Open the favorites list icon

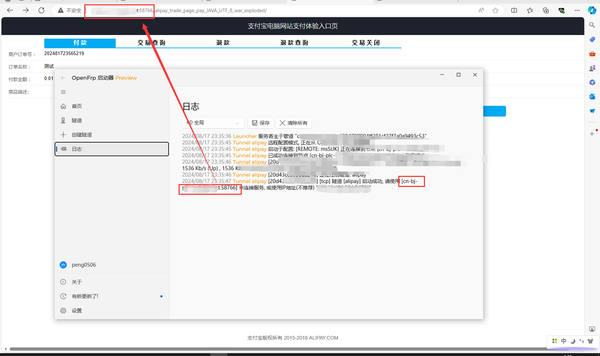pyautogui.click(x=530, y=10)
